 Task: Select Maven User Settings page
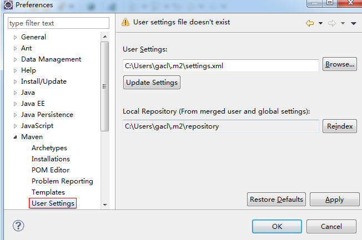click(53, 203)
